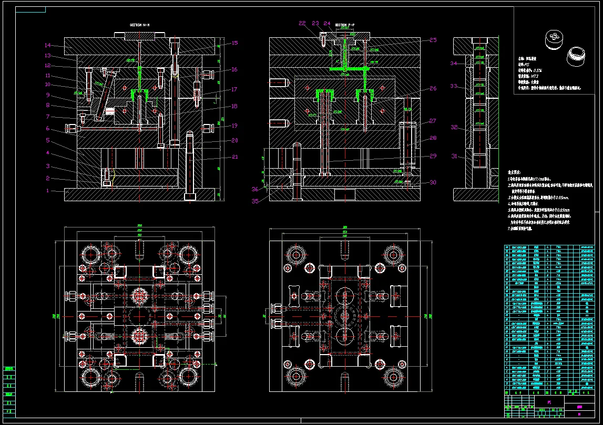
Task: Click callout label 29
Action: (433, 156)
